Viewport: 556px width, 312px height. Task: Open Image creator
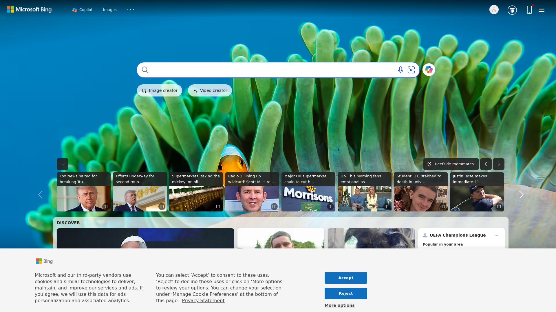[159, 90]
